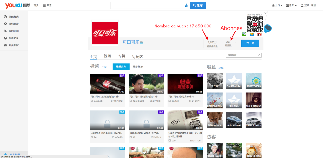Open video title 可口可乐 战场篇电视广告
Image resolution: width=323 pixels, height=158 pixels.
point(105,97)
